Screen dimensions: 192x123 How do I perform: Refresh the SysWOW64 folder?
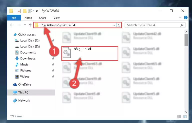click(x=119, y=25)
